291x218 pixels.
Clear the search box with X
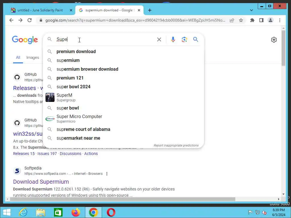pos(159,39)
